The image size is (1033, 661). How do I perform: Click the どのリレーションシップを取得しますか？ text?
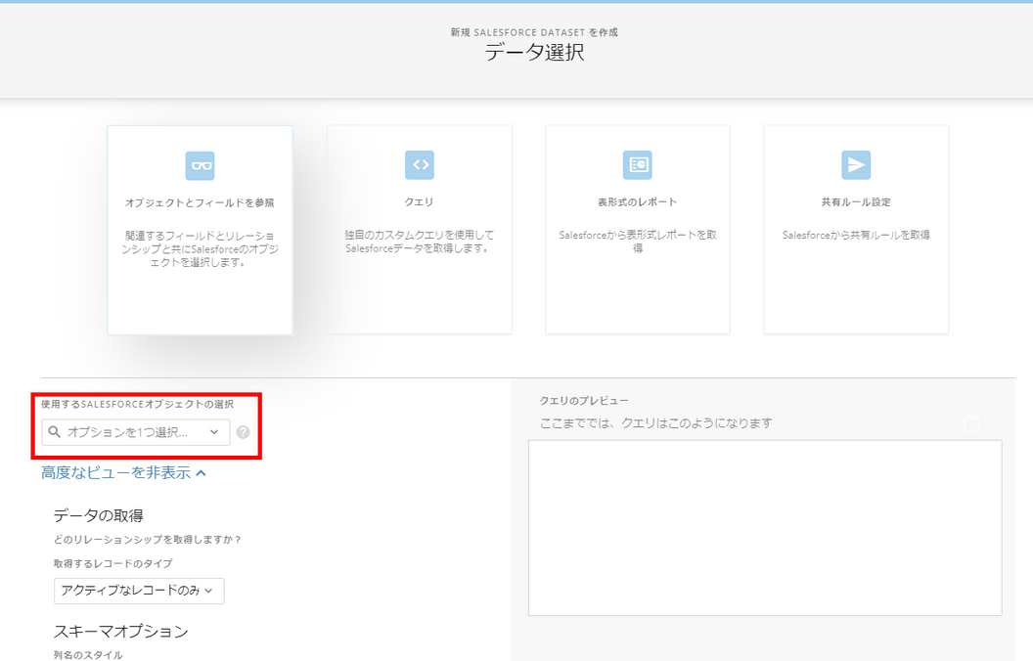point(148,539)
